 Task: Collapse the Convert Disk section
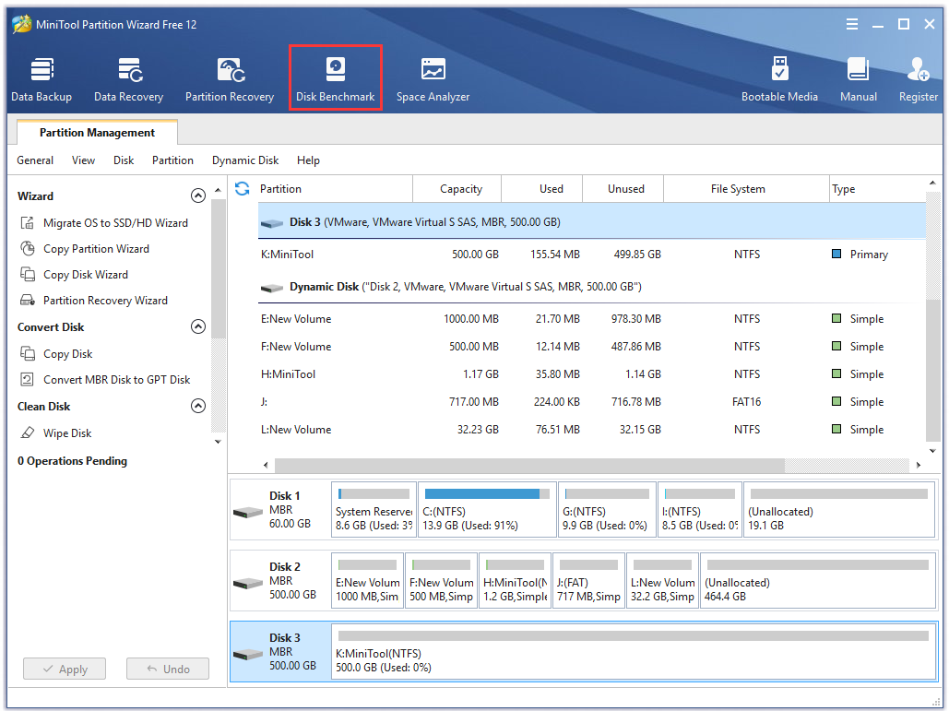click(x=198, y=326)
